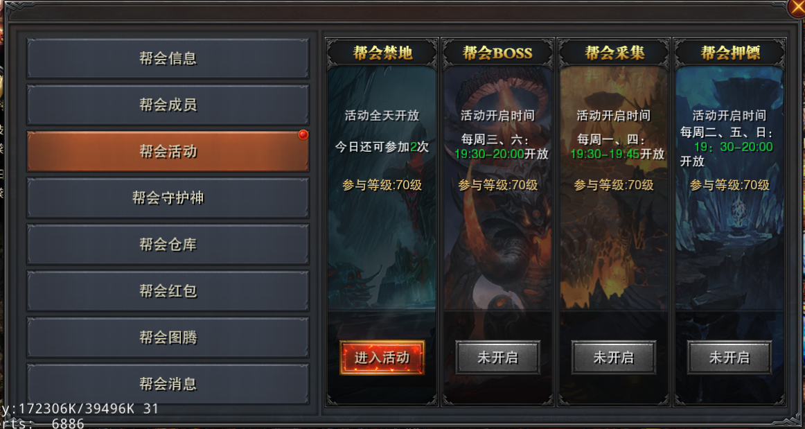Click the active 帮会活动 tab
This screenshot has width=805, height=429.
point(168,151)
